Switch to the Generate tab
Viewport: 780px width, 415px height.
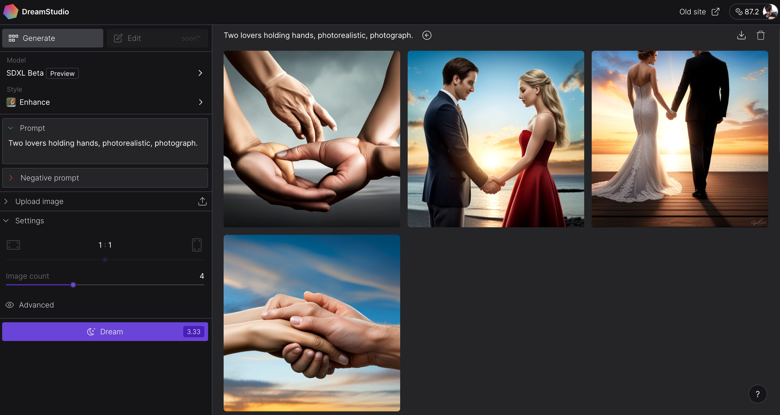(x=53, y=38)
